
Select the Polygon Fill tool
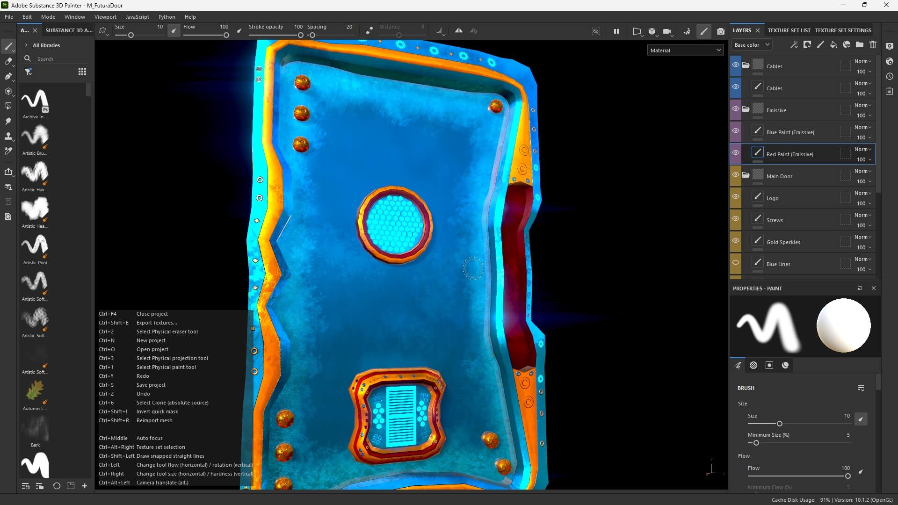[8, 106]
